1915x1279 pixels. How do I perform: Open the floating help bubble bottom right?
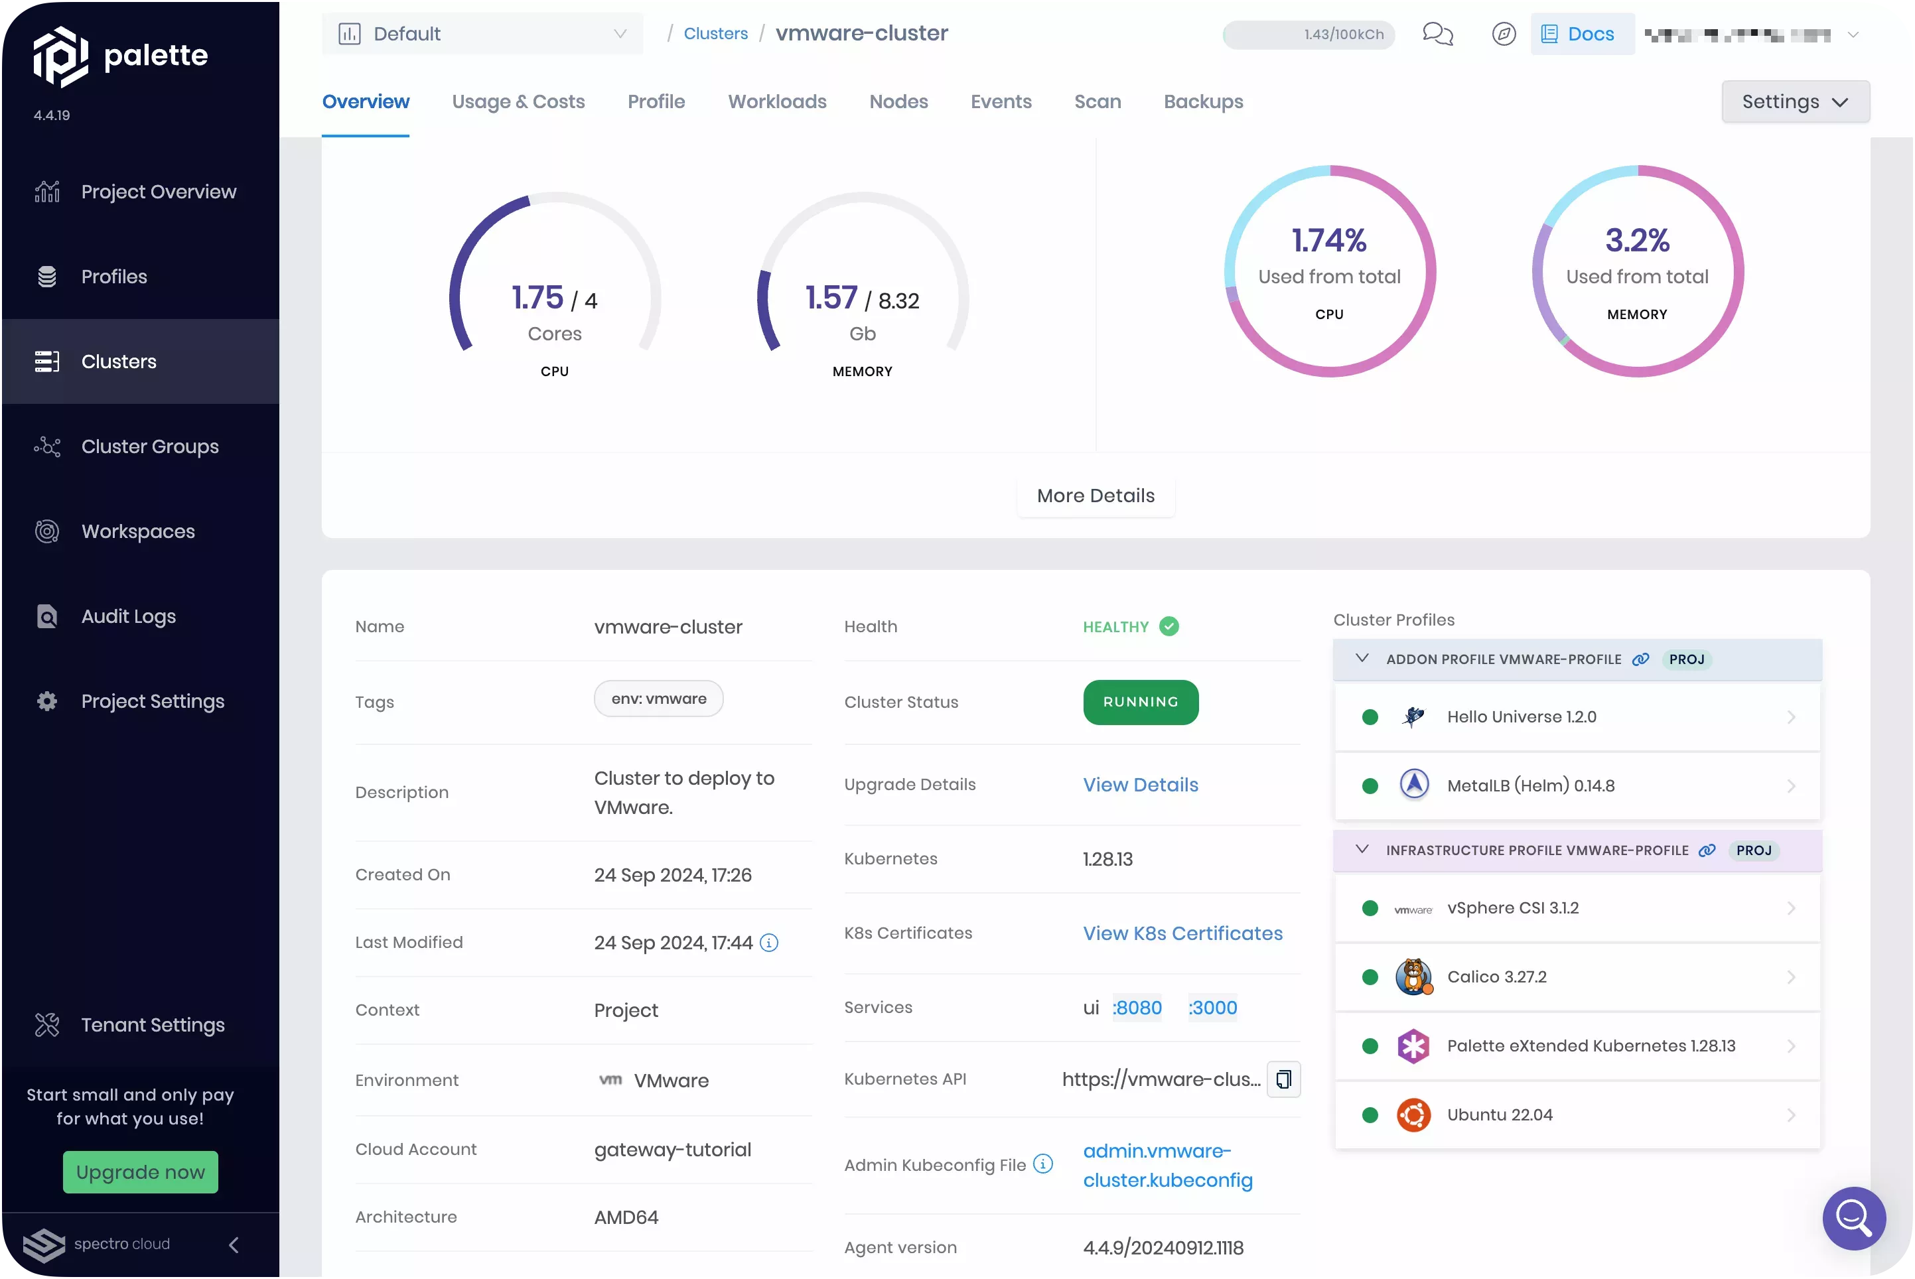pos(1854,1219)
